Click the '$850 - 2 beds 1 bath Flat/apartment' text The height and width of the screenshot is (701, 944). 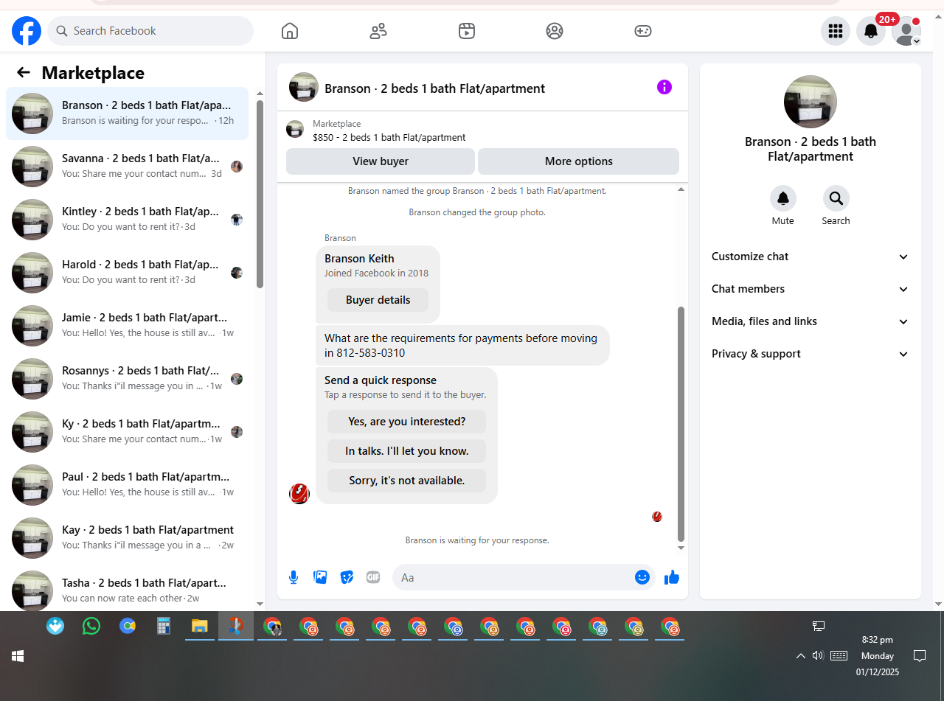(x=389, y=137)
